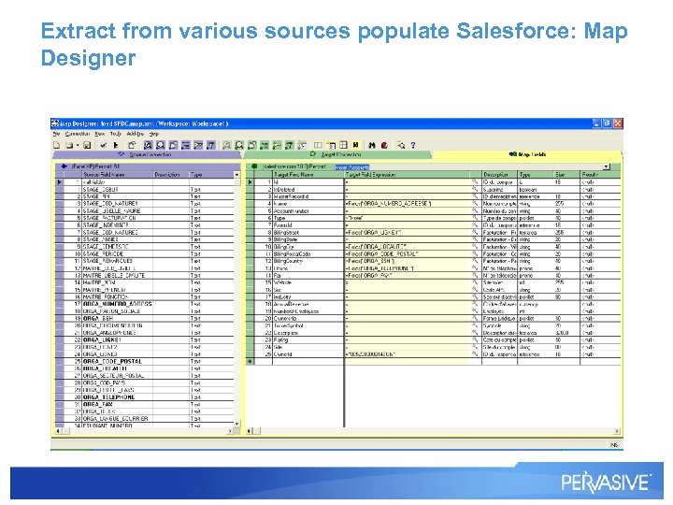Select target field NumberOfEmployees
Screen dimensions: 673x505
pos(308,311)
